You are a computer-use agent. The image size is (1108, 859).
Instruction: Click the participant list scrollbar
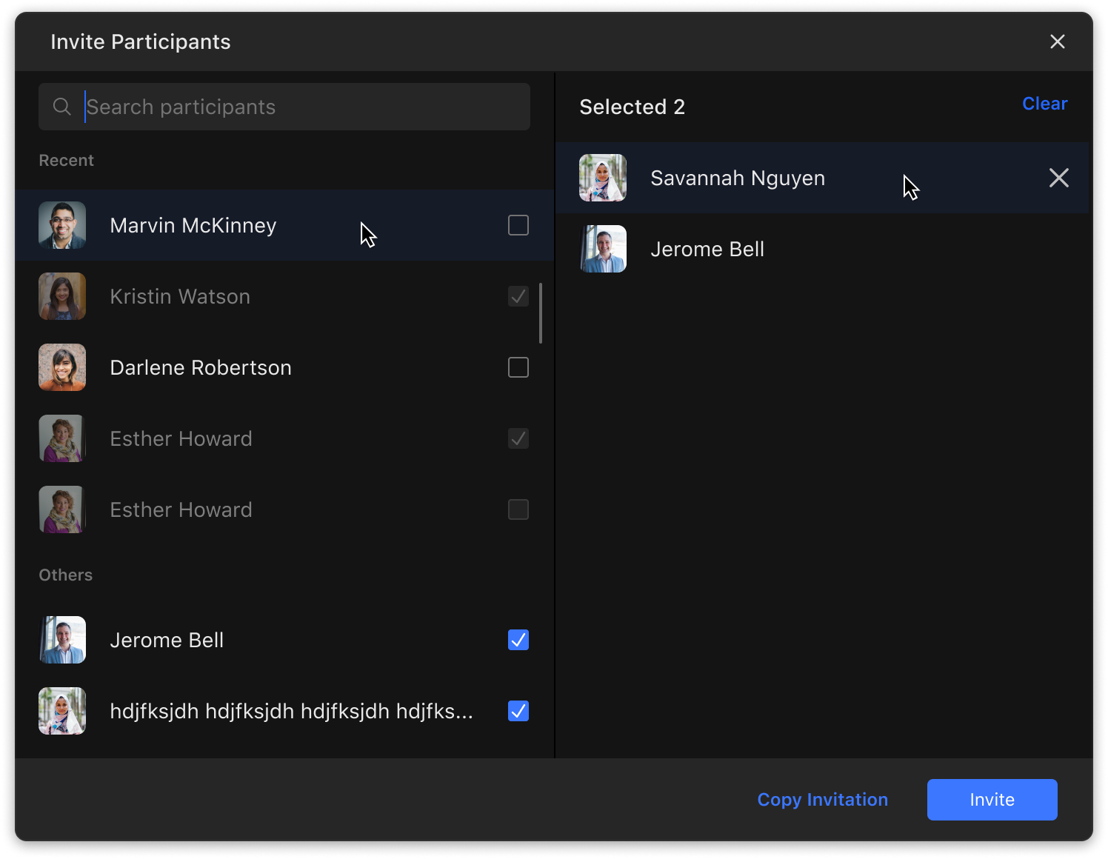tap(541, 313)
